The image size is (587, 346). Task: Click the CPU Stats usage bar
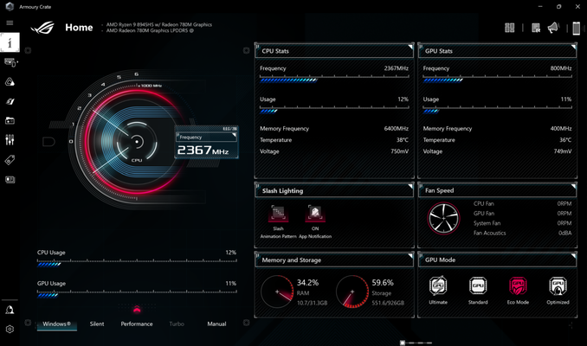pyautogui.click(x=334, y=109)
